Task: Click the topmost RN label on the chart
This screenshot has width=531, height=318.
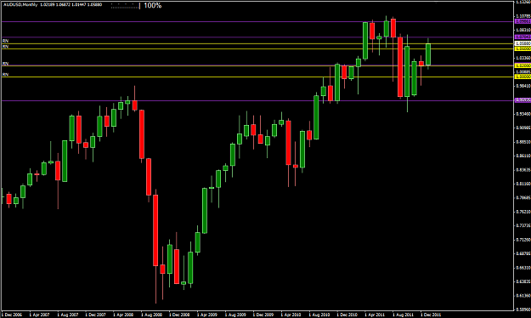Action: coord(5,41)
